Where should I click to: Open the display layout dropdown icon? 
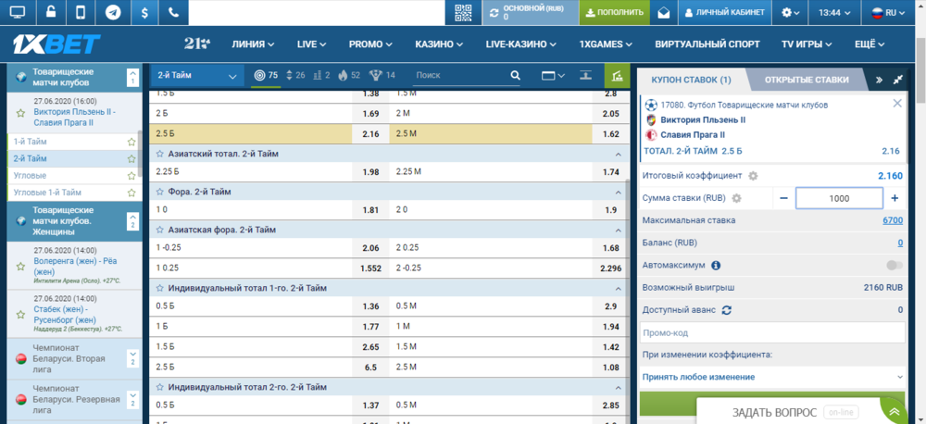tap(554, 76)
